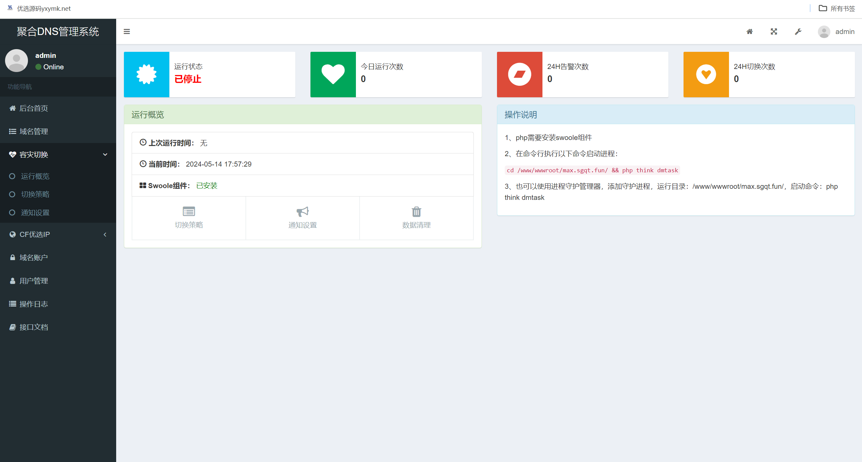Open the 所有书签 bookmarks folder

coord(837,8)
